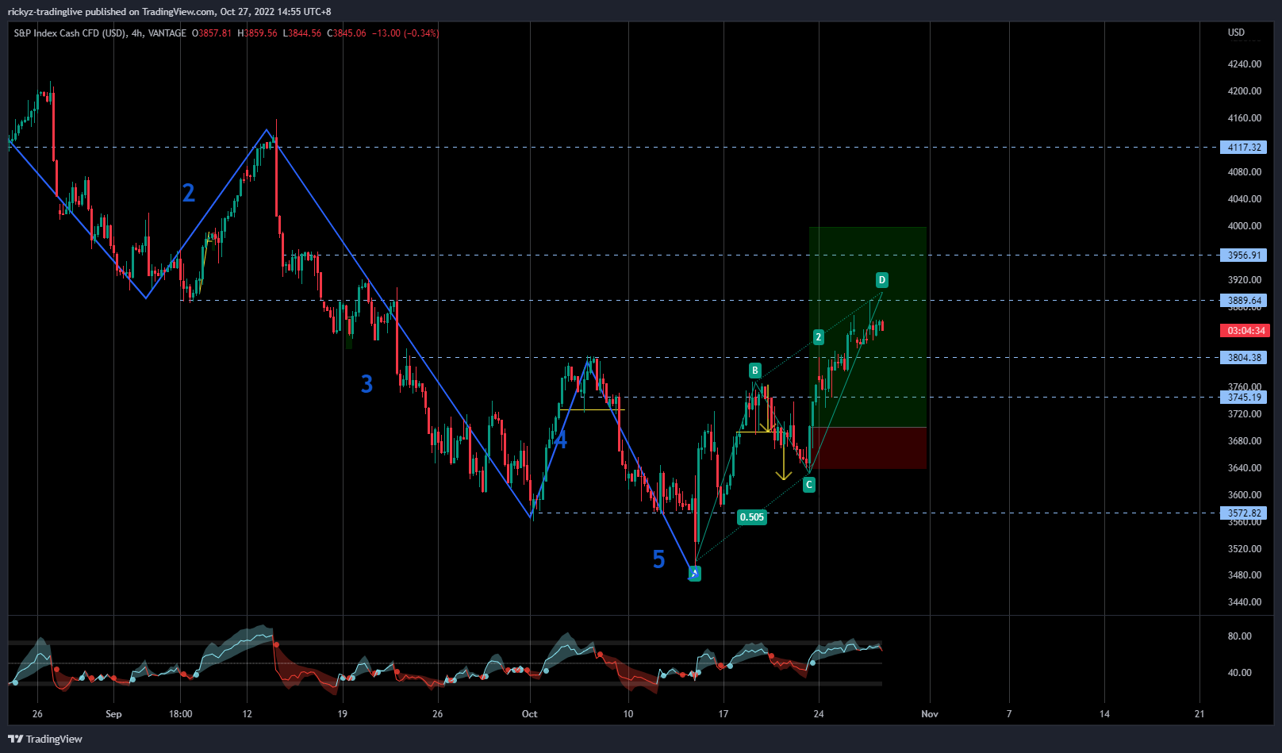The width and height of the screenshot is (1282, 753).
Task: Click the 7 date label on time axis
Action: (x=1009, y=714)
